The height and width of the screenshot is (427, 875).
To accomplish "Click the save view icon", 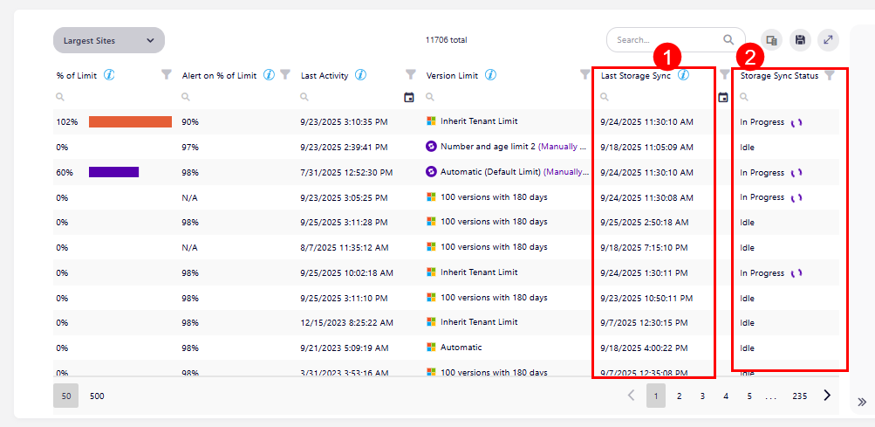I will click(800, 40).
